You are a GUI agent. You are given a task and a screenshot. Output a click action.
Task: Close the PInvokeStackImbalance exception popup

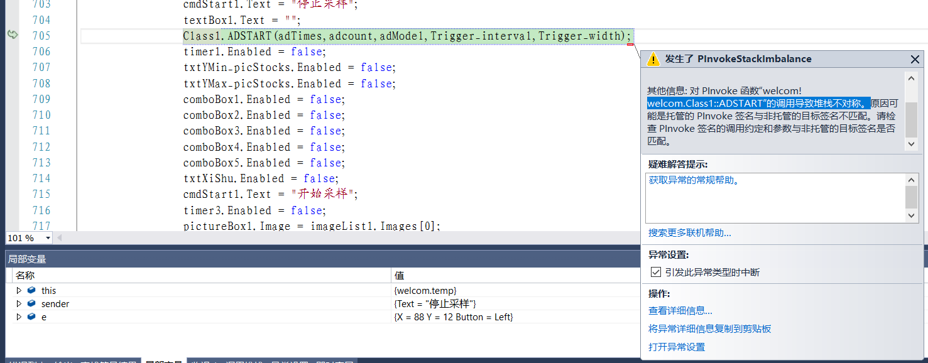[x=915, y=59]
